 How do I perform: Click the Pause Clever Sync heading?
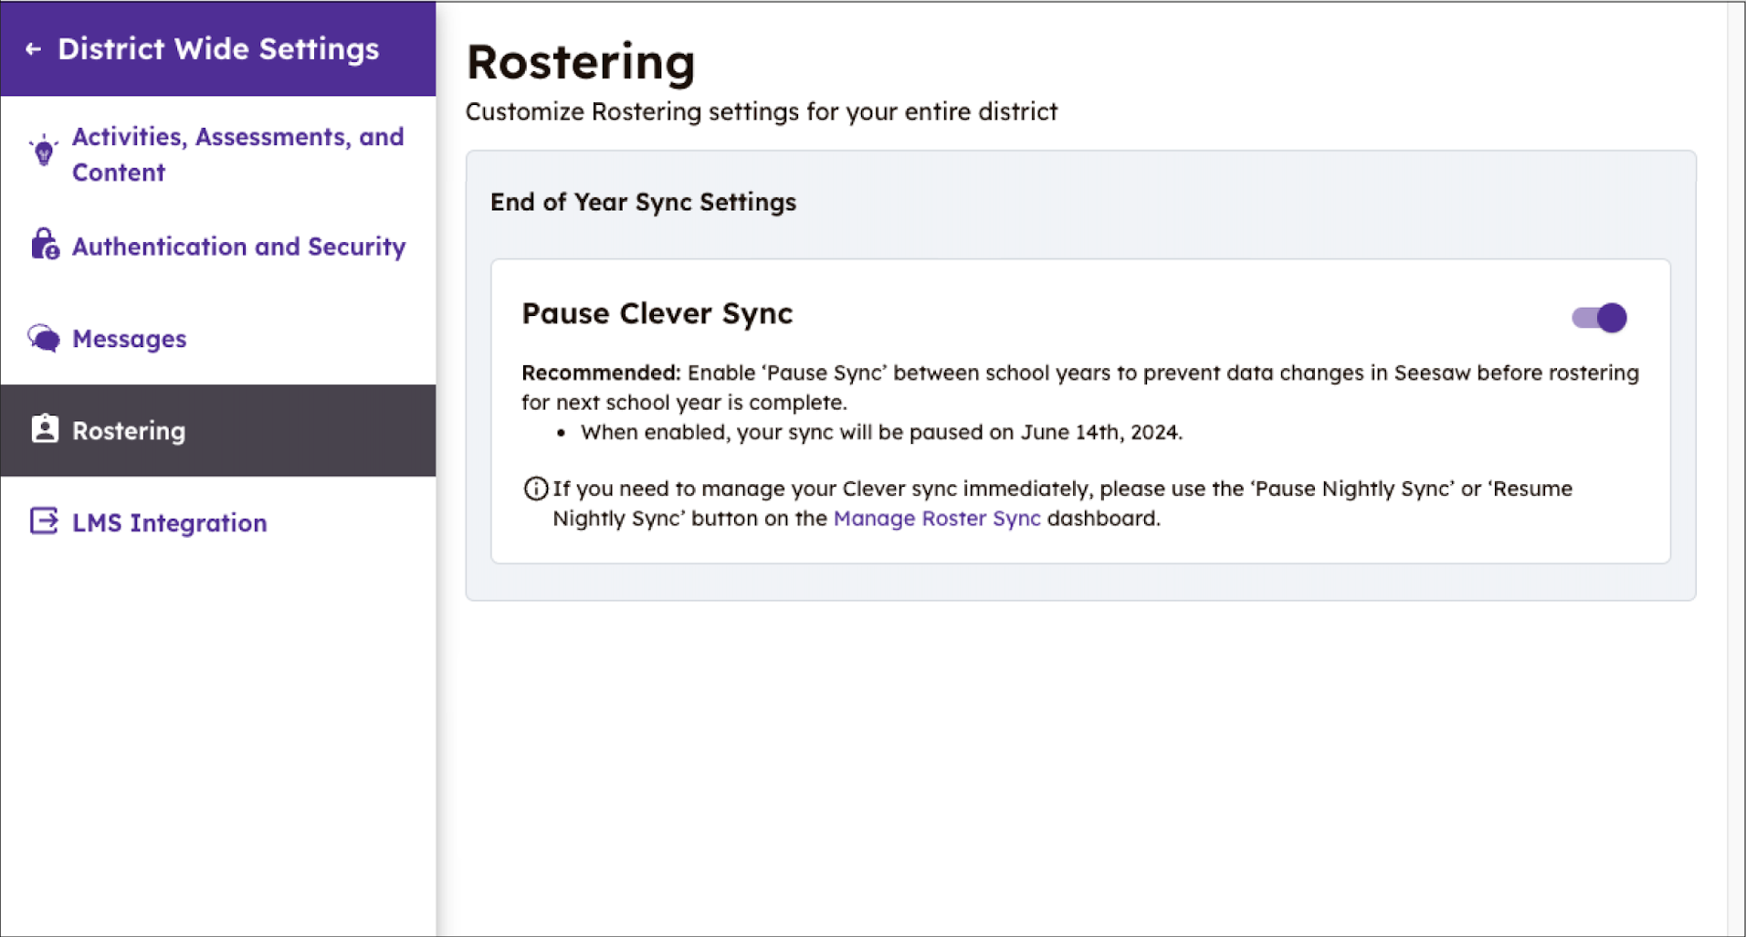(657, 313)
